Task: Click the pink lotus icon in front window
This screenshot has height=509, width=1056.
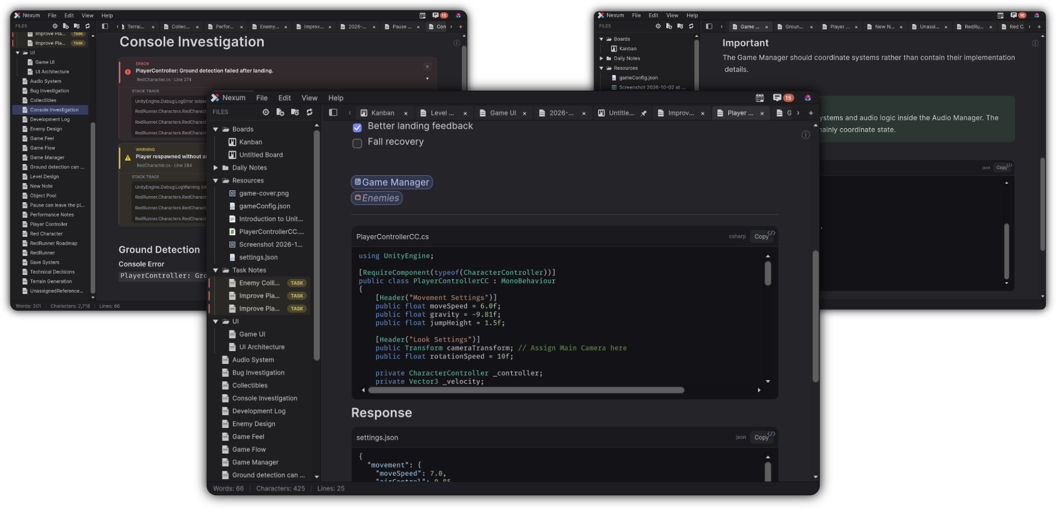Action: tap(807, 98)
